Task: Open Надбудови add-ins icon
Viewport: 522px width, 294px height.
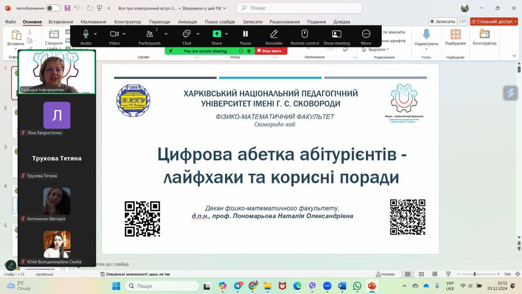Action: [x=455, y=34]
